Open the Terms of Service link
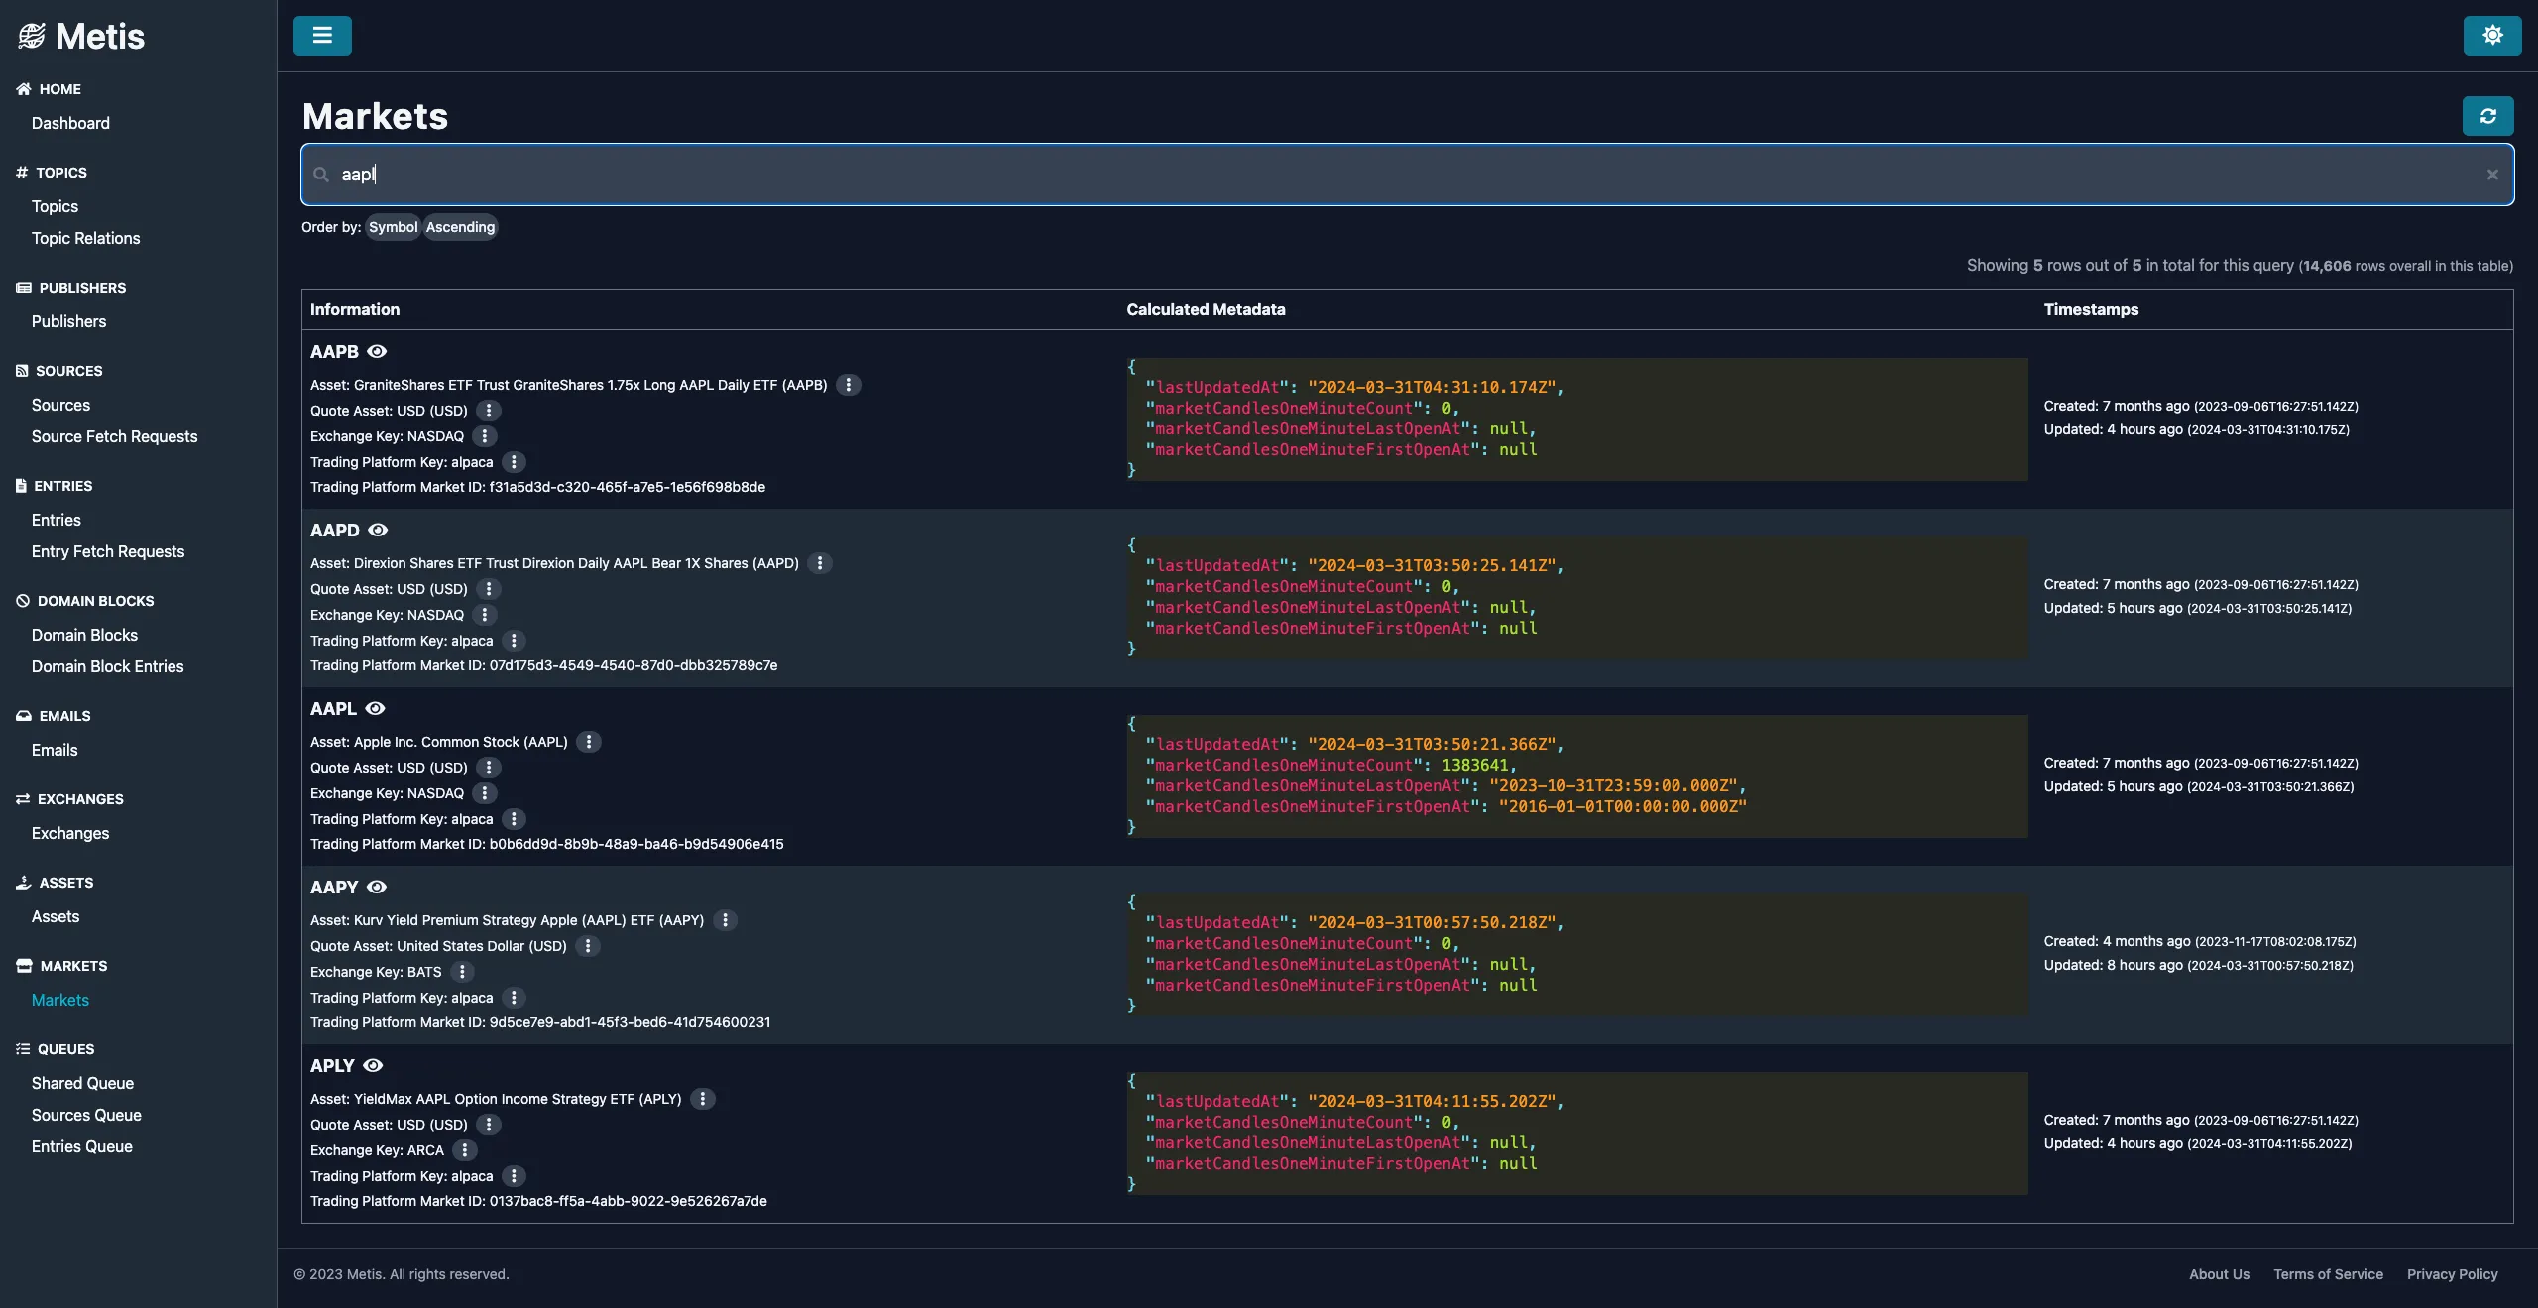This screenshot has width=2538, height=1308. pos(2328,1274)
